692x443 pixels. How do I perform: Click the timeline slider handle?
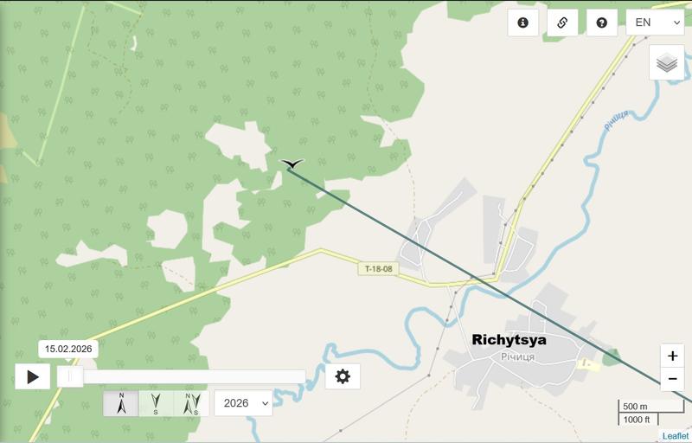click(x=70, y=377)
